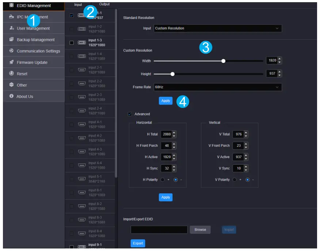Open the Other menu item
320x251 pixels.
tap(34, 85)
